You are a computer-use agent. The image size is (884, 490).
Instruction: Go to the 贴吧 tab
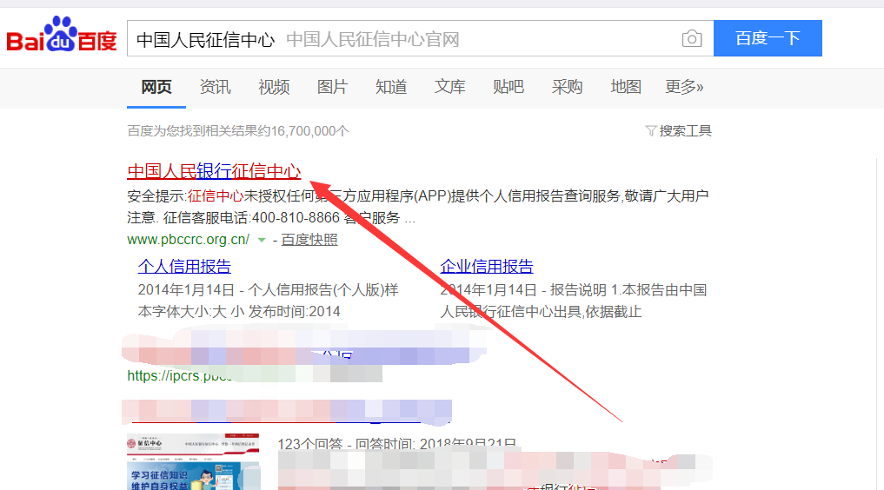tap(508, 87)
